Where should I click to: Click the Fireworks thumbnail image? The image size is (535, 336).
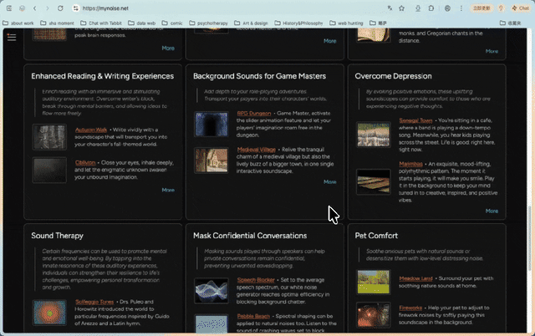[374, 315]
